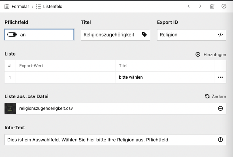
Task: Click the trash icon to delete field
Action: tap(212, 6)
